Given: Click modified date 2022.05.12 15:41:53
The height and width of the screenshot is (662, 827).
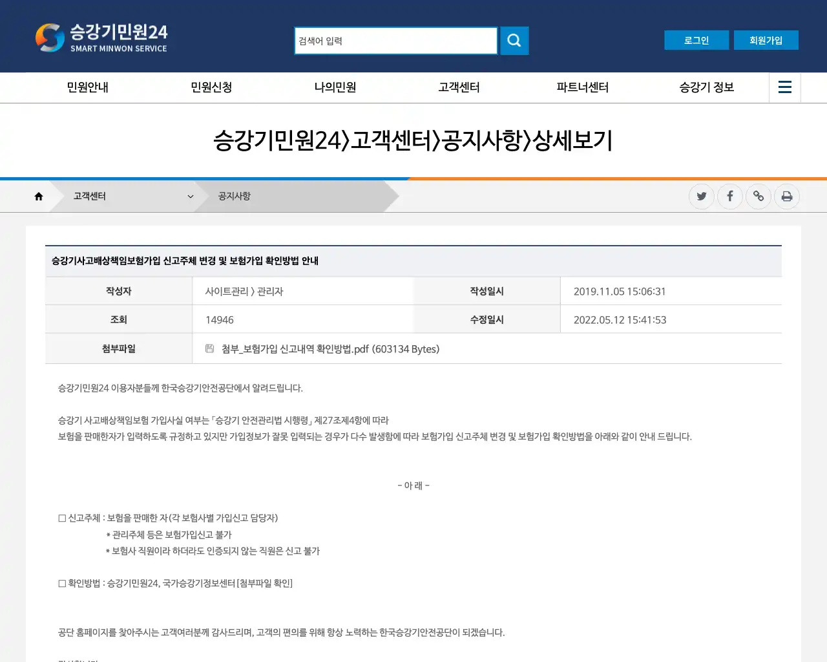Looking at the screenshot, I should click(x=620, y=320).
